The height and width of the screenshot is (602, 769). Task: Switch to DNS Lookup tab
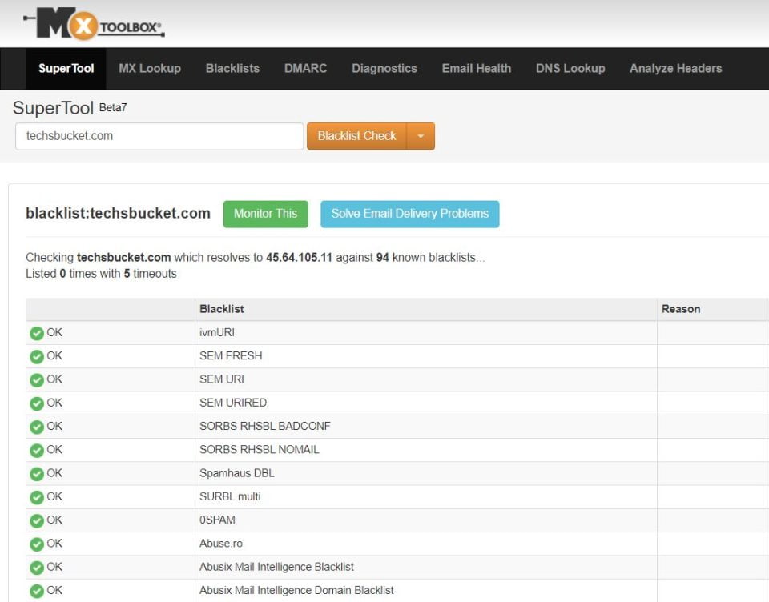(x=570, y=69)
